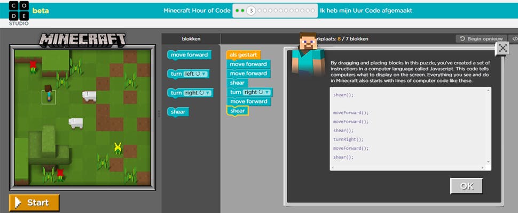Image resolution: width=518 pixels, height=213 pixels.
Task: Click the beta label by the logo
Action: coord(41,11)
